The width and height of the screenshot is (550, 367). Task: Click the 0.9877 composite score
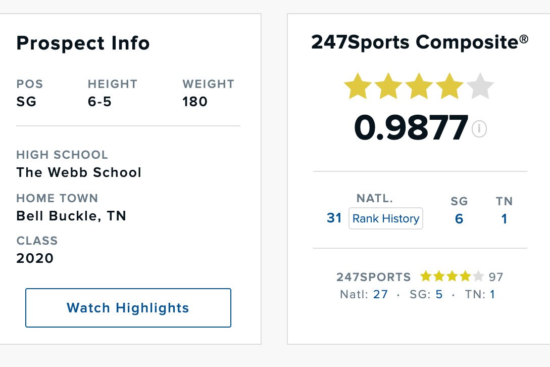(411, 128)
